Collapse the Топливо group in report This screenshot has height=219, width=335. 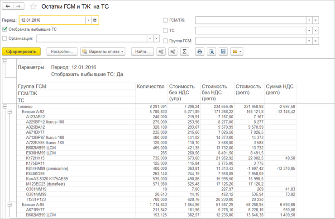pyautogui.click(x=5, y=107)
